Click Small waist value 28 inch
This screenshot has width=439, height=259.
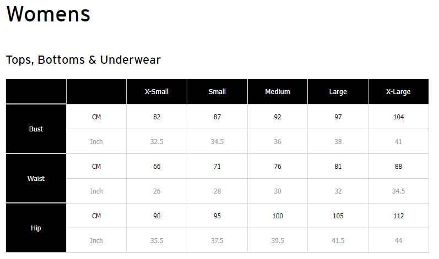point(217,191)
